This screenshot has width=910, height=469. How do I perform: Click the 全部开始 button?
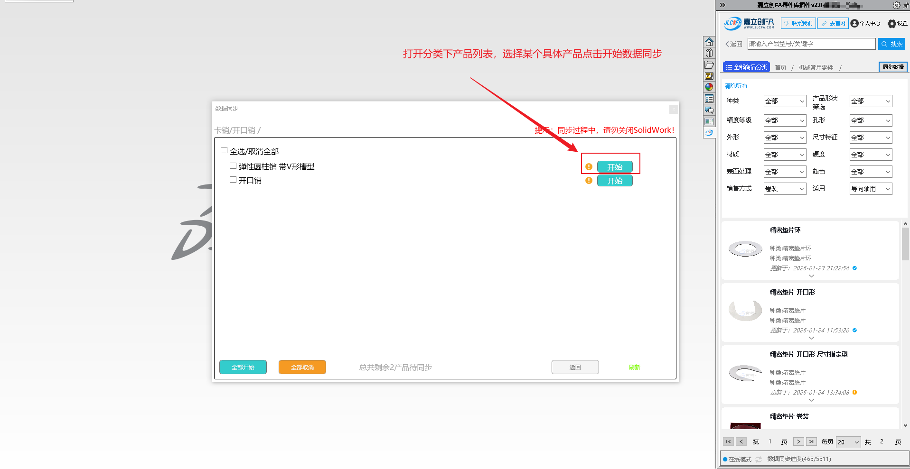(x=243, y=367)
